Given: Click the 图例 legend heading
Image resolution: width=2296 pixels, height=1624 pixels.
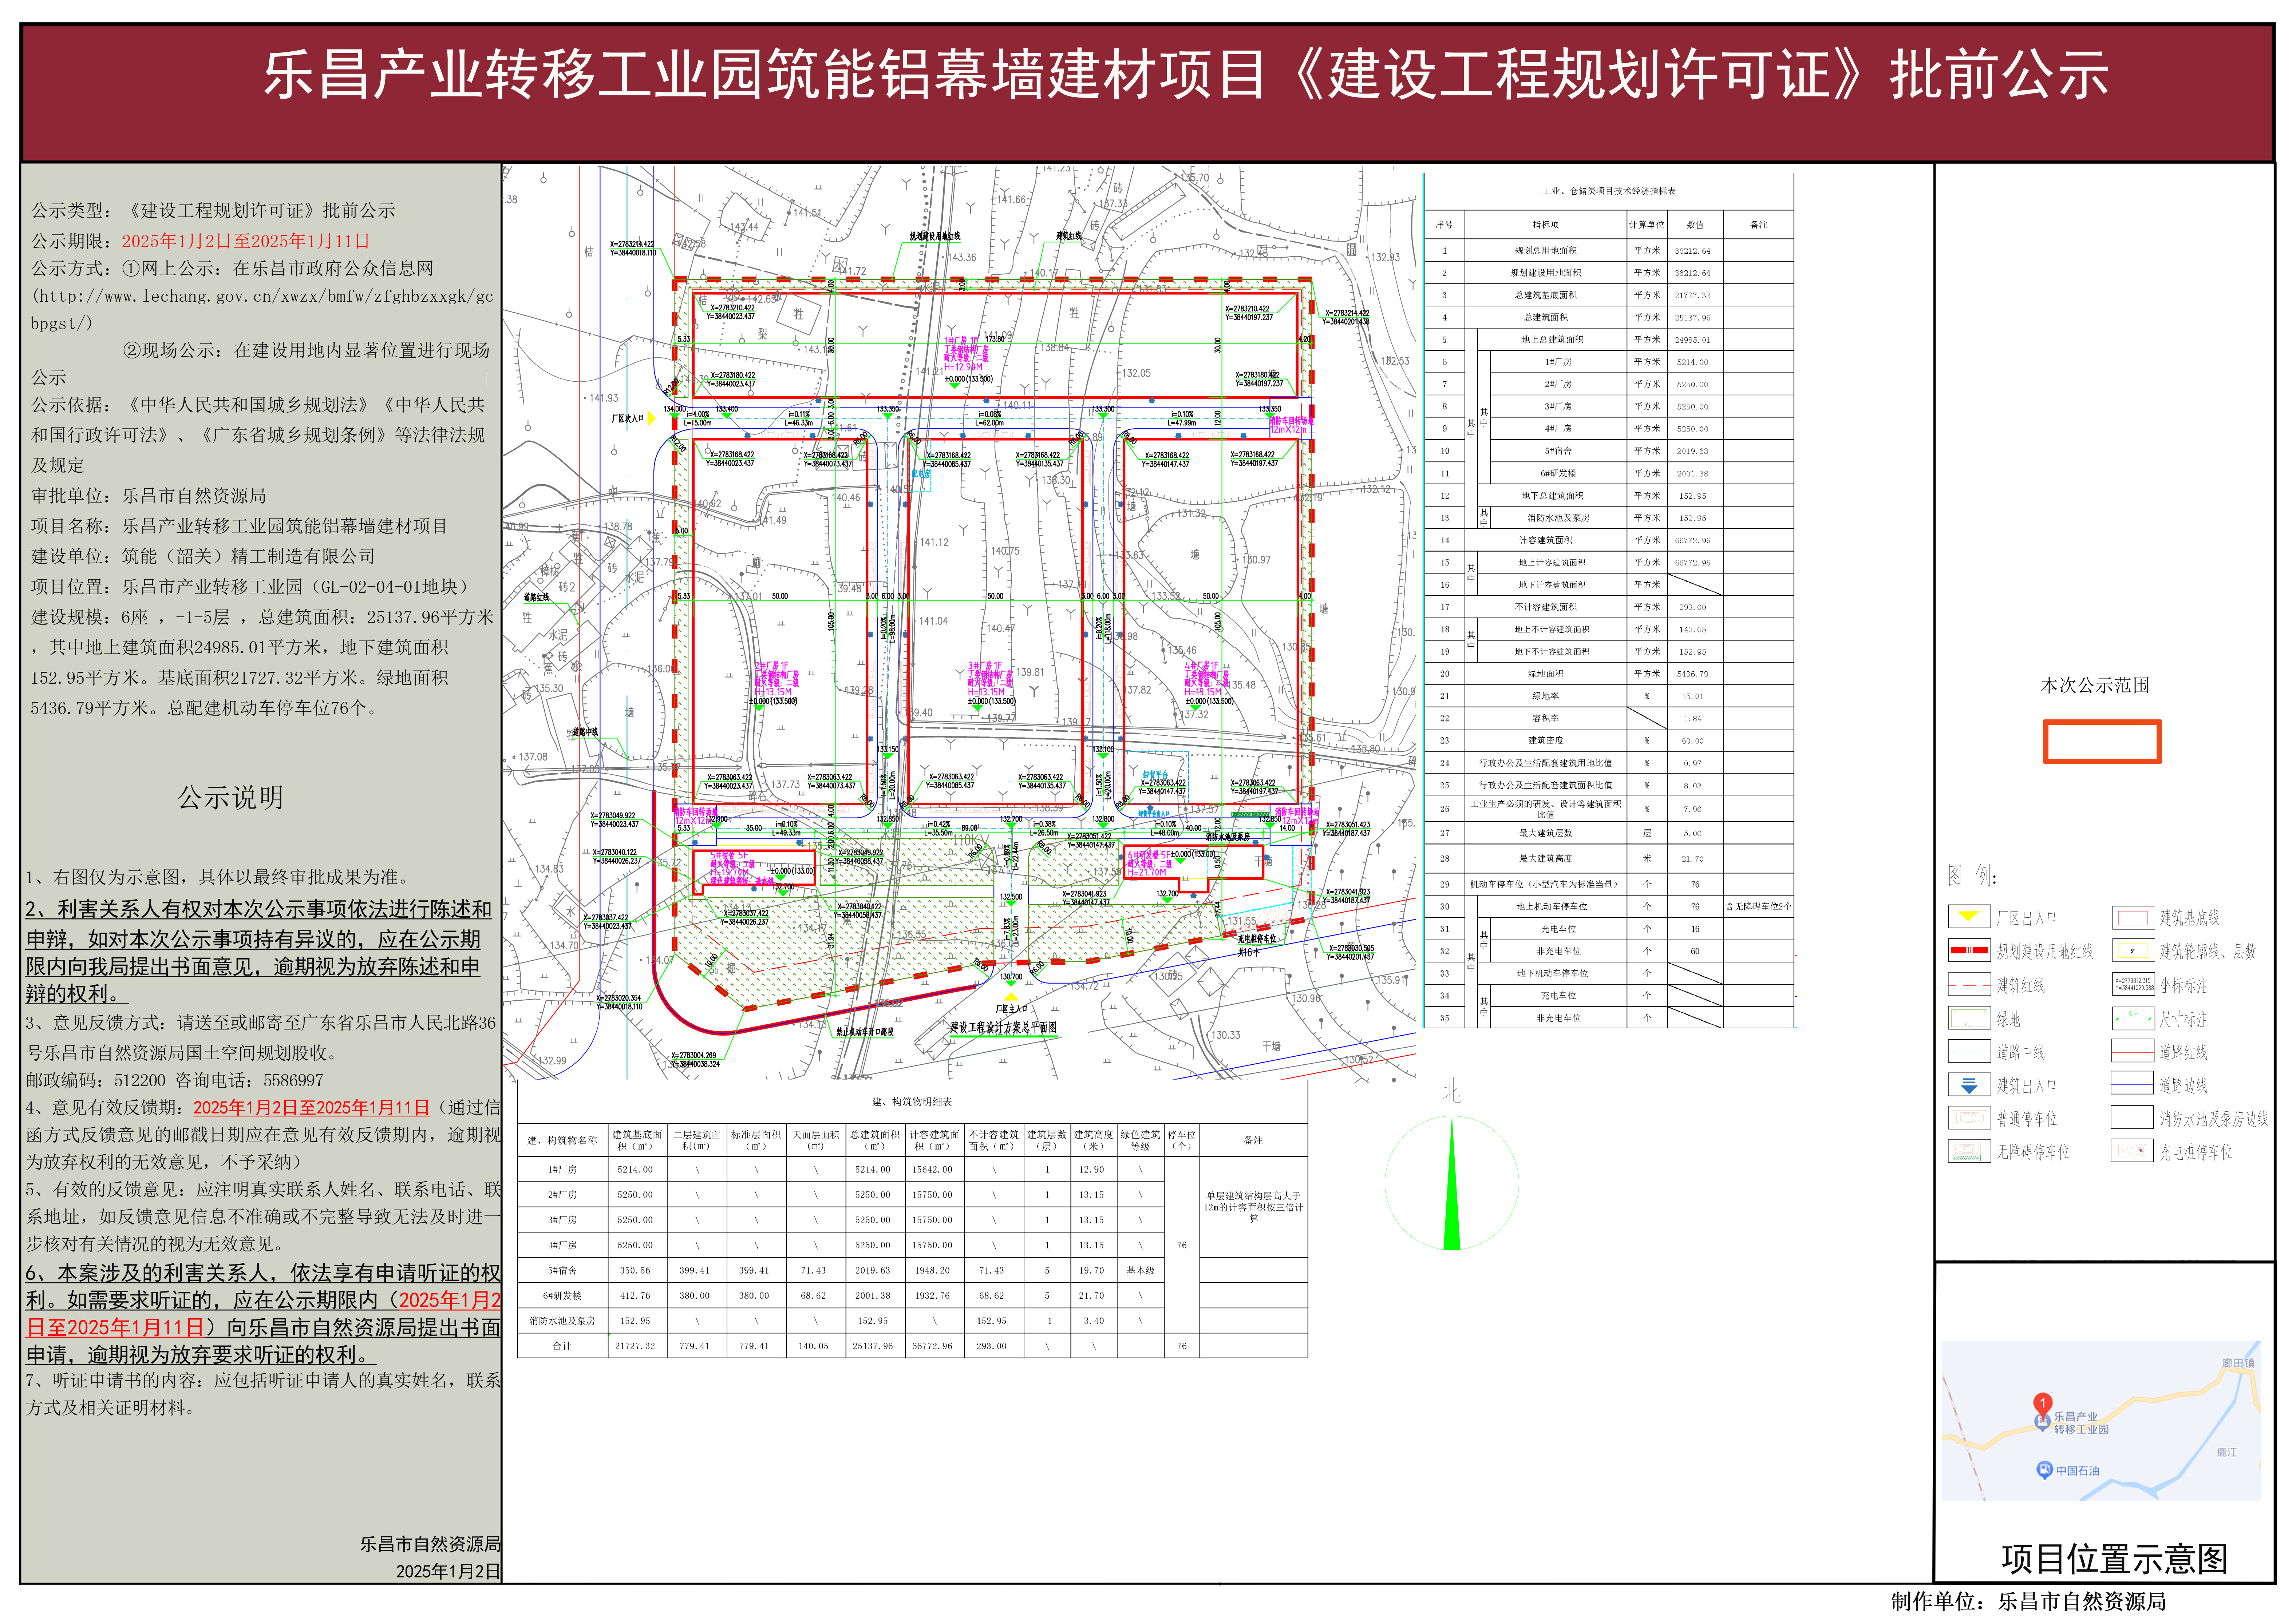Looking at the screenshot, I should coord(1972,876).
